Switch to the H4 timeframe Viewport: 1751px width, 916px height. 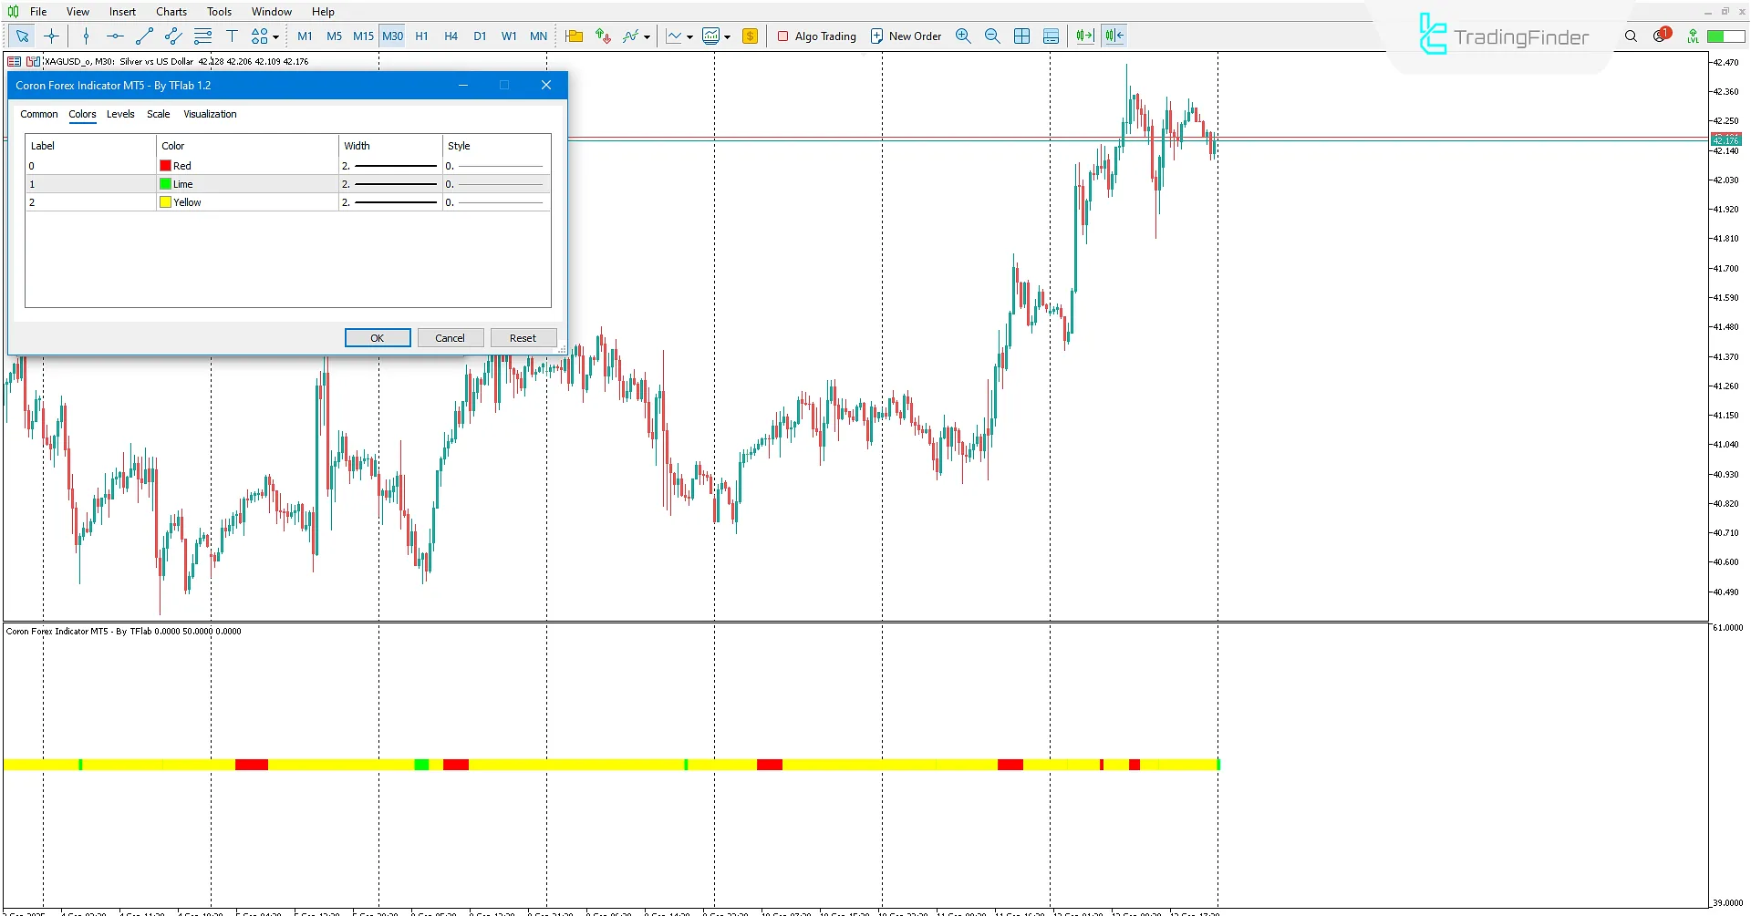click(451, 36)
